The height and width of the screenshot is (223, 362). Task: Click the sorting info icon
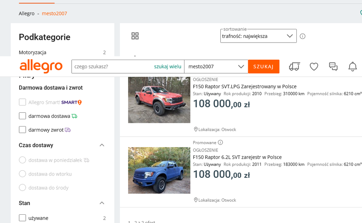tap(303, 36)
